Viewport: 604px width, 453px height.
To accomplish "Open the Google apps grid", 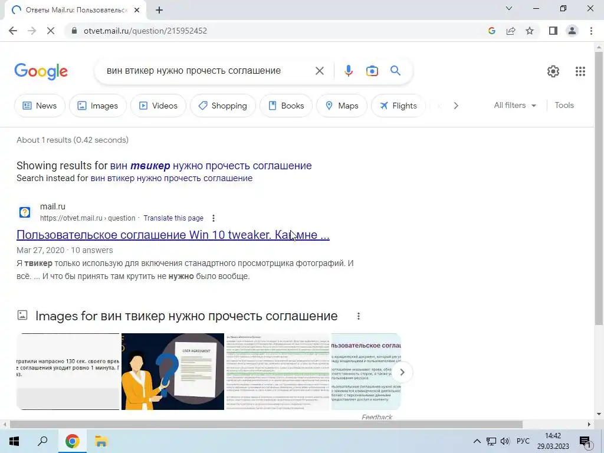I will click(580, 71).
